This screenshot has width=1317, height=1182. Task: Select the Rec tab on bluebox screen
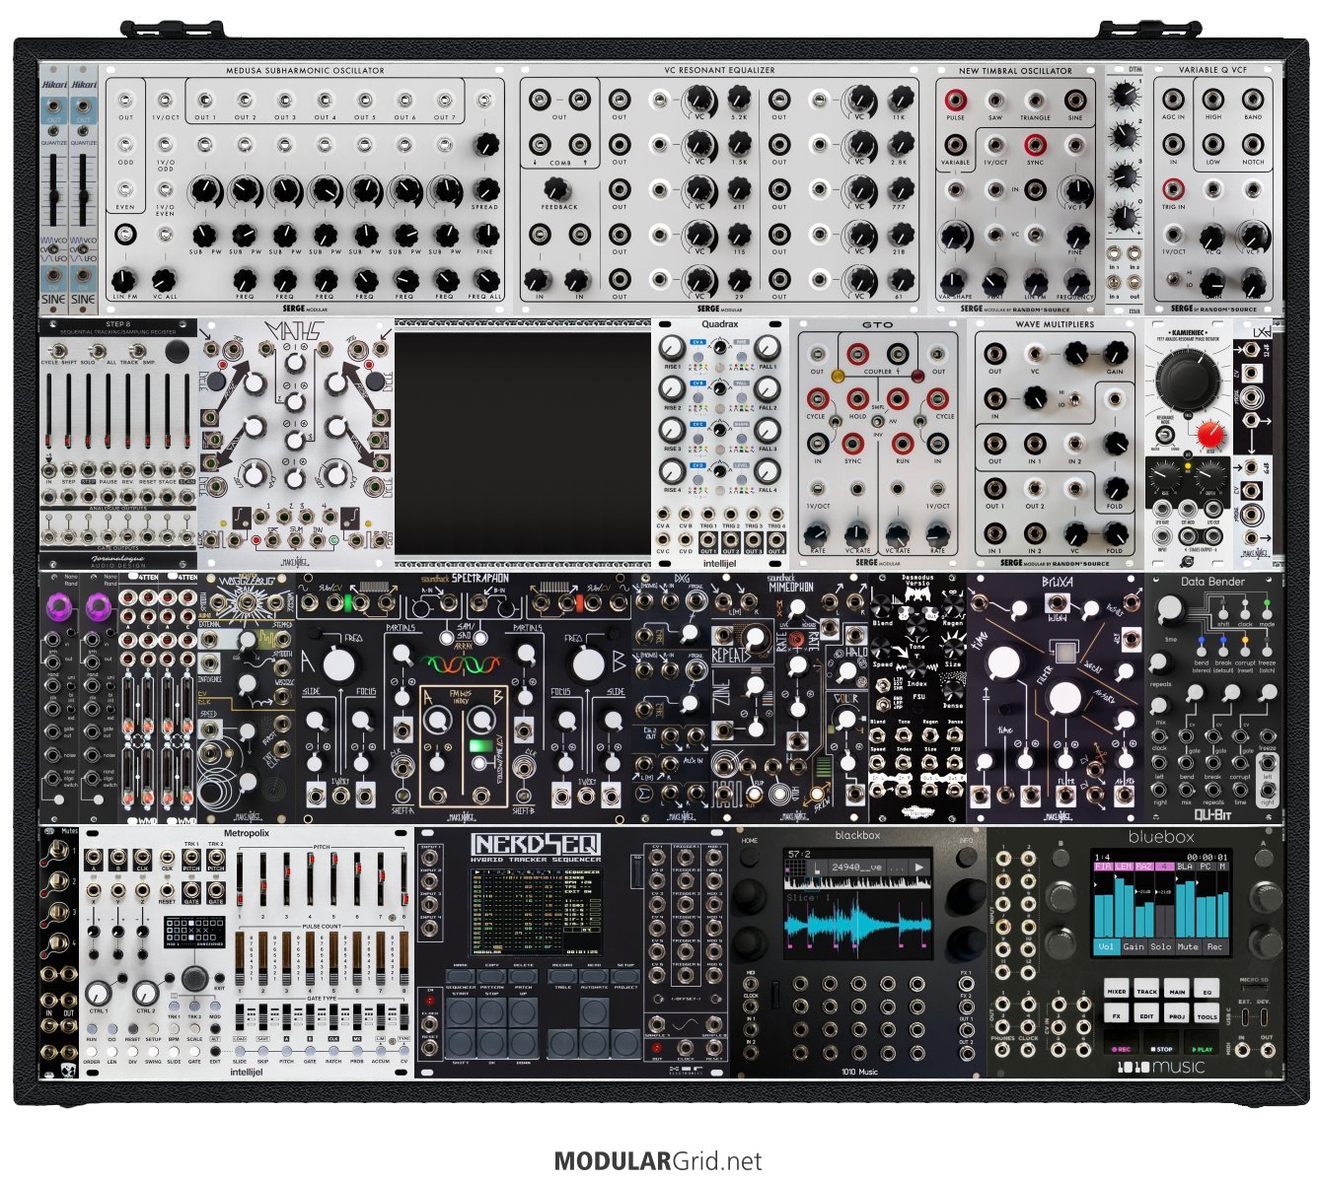tap(1215, 946)
